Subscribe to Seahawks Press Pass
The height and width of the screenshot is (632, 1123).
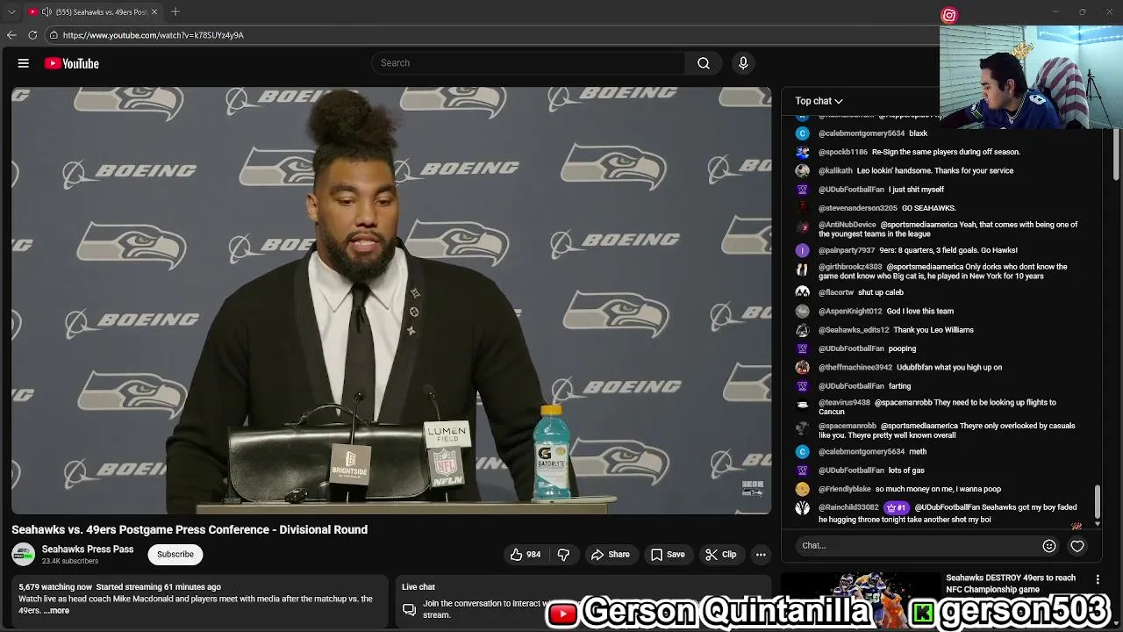click(175, 554)
